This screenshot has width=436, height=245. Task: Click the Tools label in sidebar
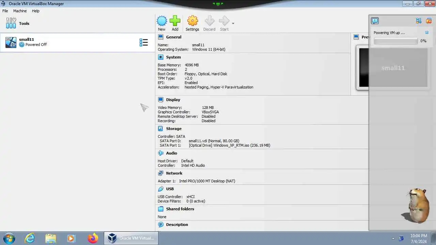pyautogui.click(x=24, y=23)
